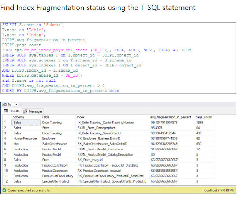
Task: Click fragmentation value 98.4375
Action: (x=157, y=128)
